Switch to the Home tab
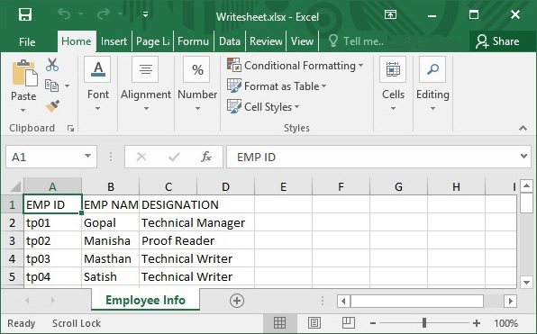 [77, 41]
